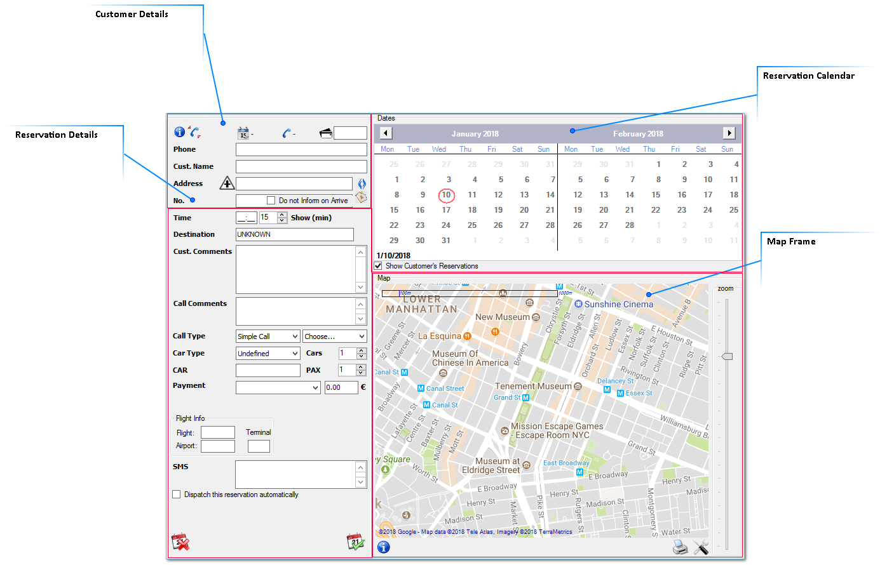Open the map settings tools icon
887x565 pixels.
(x=701, y=547)
